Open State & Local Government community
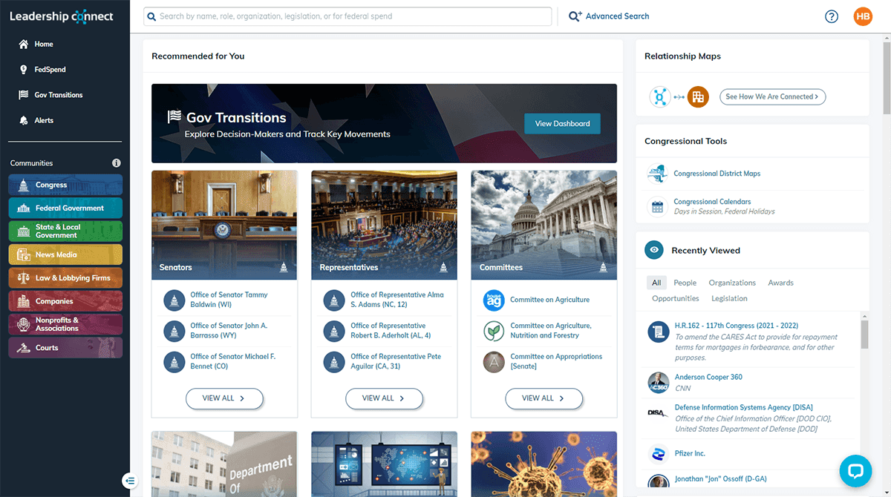This screenshot has height=497, width=891. (x=65, y=231)
